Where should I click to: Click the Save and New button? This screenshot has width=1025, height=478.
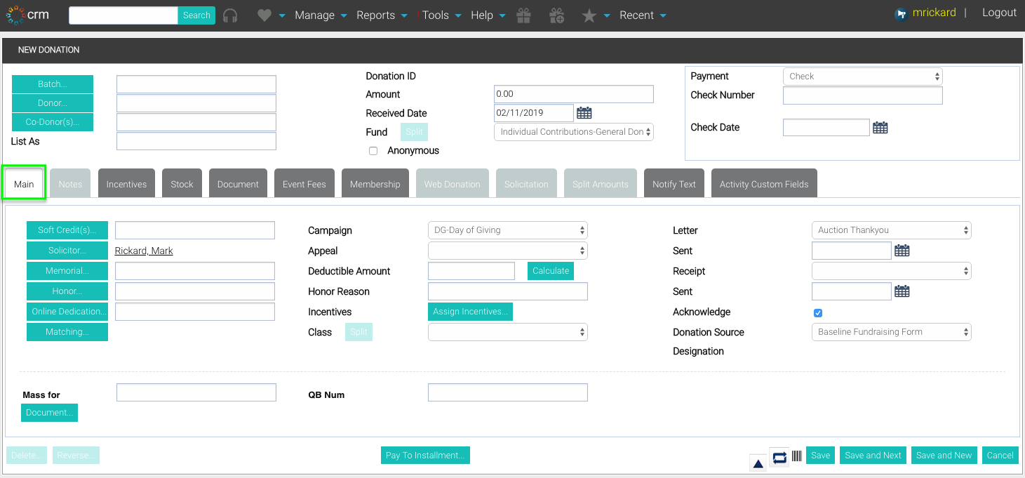[x=944, y=456]
